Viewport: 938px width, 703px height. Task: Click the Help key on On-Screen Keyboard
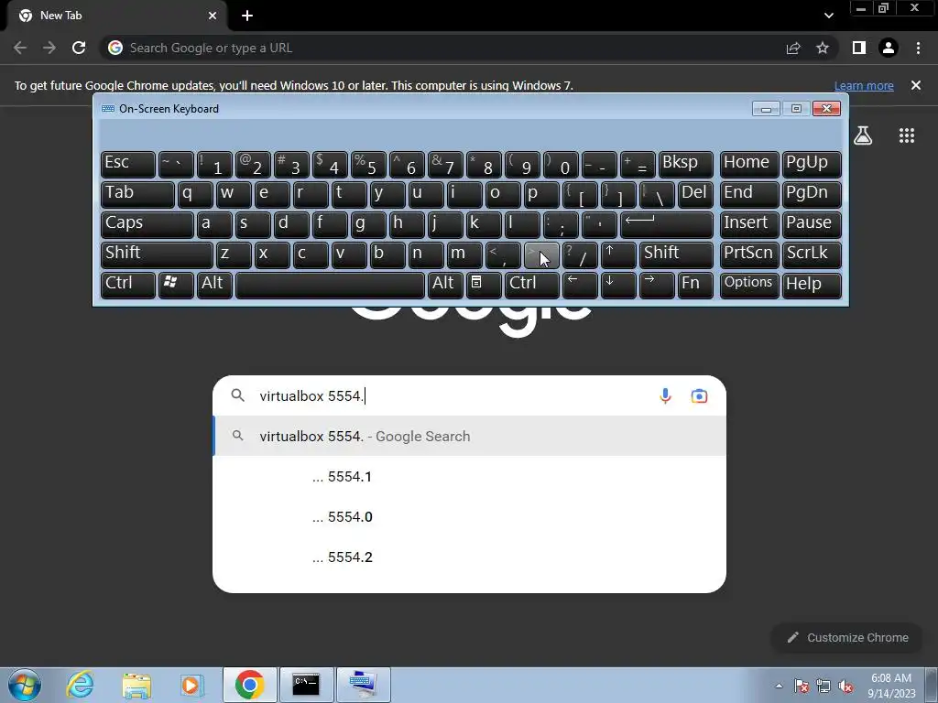[x=812, y=286]
